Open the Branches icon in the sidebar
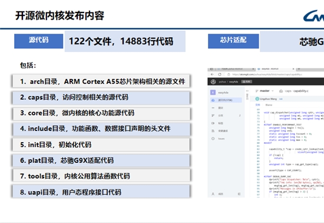Viewport: 324px width, 223px height. [x=213, y=116]
